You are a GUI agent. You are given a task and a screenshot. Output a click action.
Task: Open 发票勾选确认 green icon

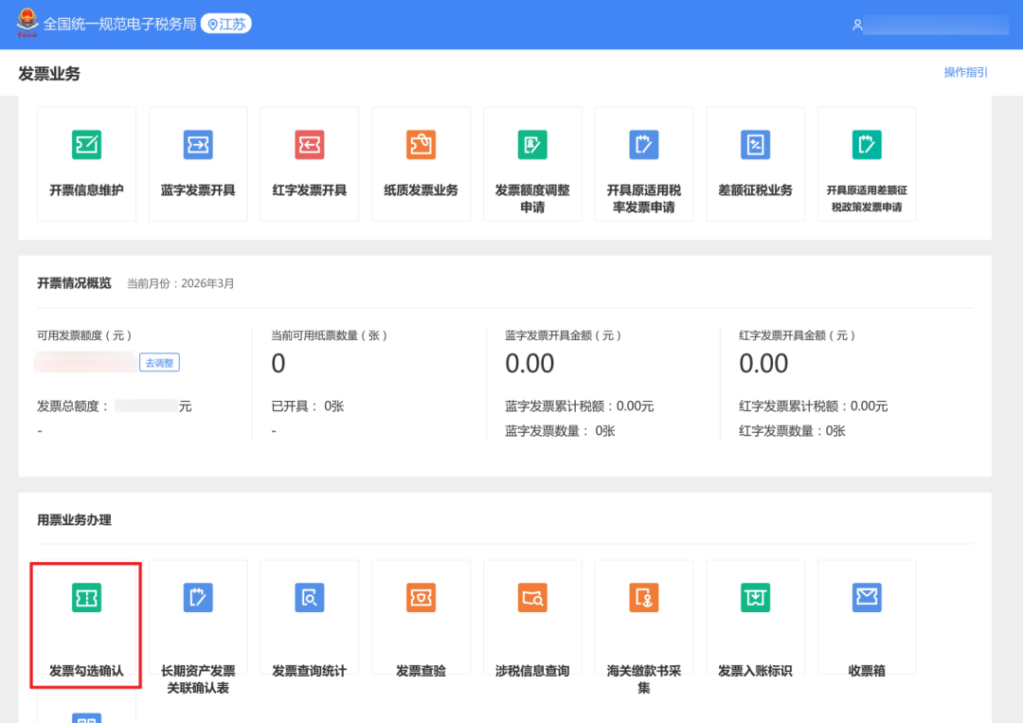87,598
